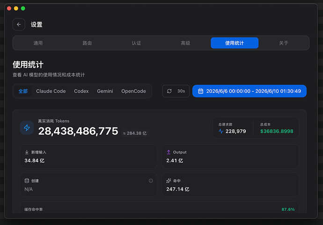Click the 查看 AI 模型的使用情况和成本统计 subtitle
323x225 pixels.
click(x=49, y=75)
